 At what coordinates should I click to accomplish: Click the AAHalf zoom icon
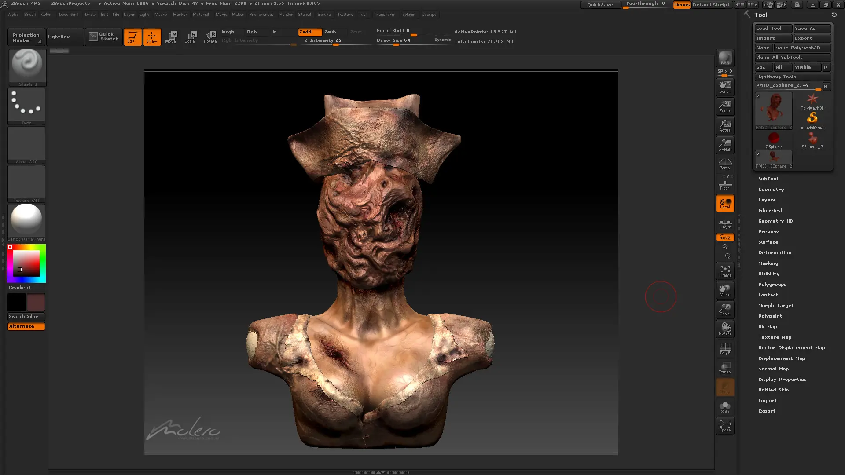(725, 145)
